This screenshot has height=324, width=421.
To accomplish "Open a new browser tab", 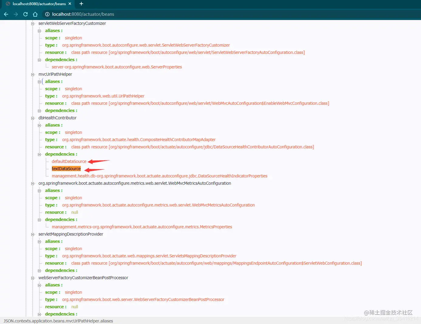I will coord(81,4).
